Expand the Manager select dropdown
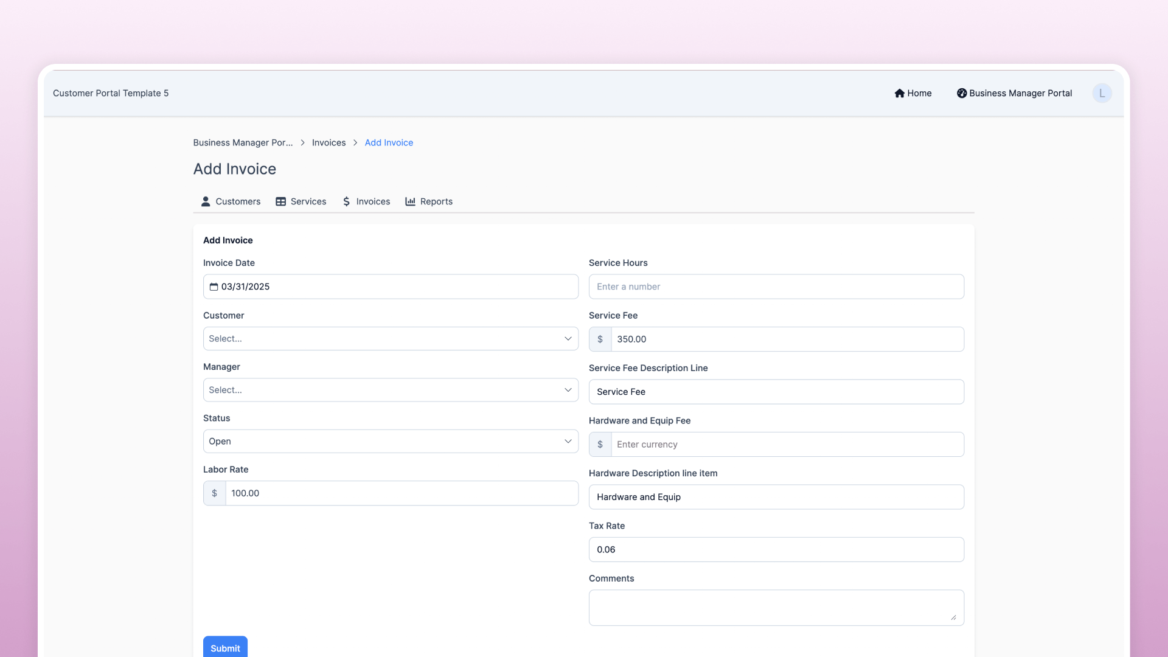The width and height of the screenshot is (1168, 657). (x=391, y=390)
